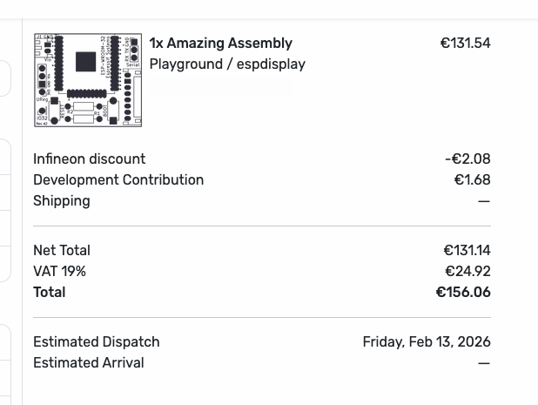The height and width of the screenshot is (405, 538).
Task: Click the VAT 19% label
Action: pos(59,271)
